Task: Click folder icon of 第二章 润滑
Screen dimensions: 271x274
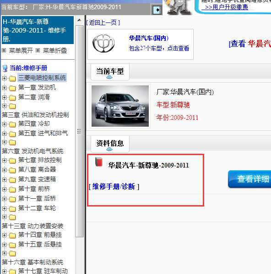Action: point(12,98)
